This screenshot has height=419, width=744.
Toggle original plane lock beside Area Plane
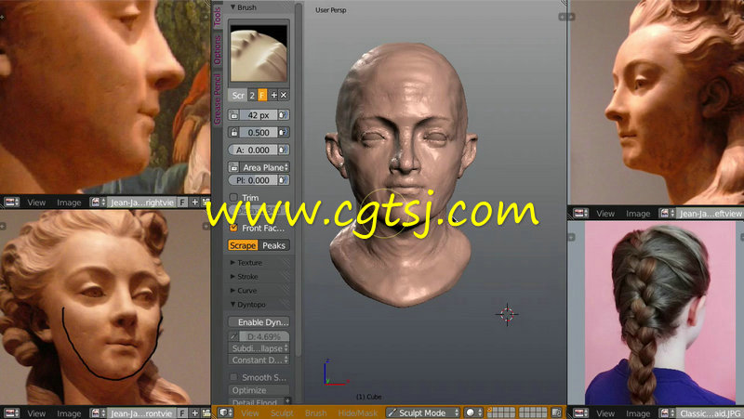pyautogui.click(x=234, y=167)
